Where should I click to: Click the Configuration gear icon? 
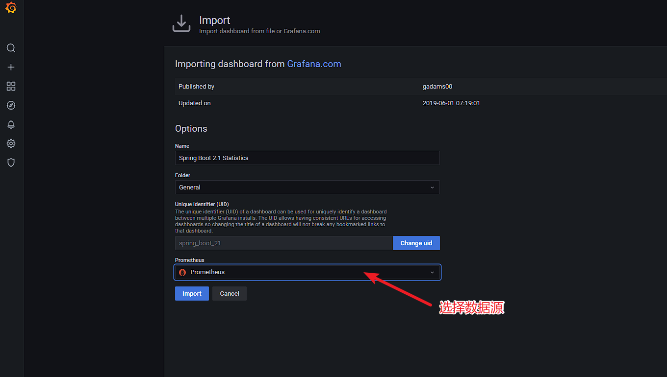point(11,143)
